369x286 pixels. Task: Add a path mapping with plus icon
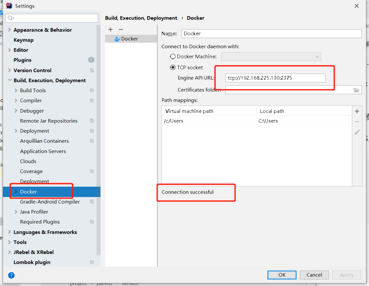coord(357,111)
